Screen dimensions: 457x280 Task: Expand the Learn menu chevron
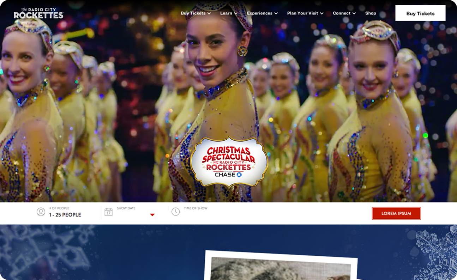[236, 13]
